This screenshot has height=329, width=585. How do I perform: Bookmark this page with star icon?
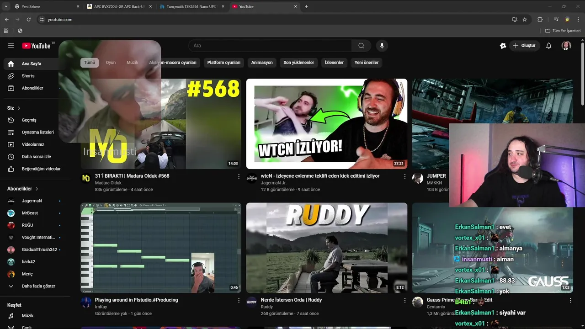(525, 20)
